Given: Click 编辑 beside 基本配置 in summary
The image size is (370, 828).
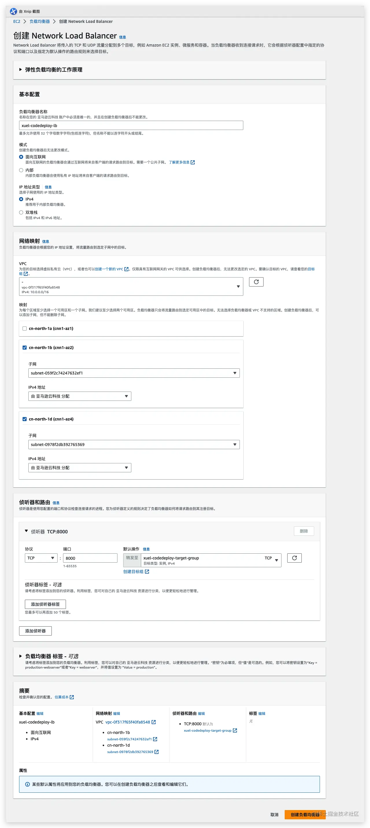Looking at the screenshot, I should [40, 714].
